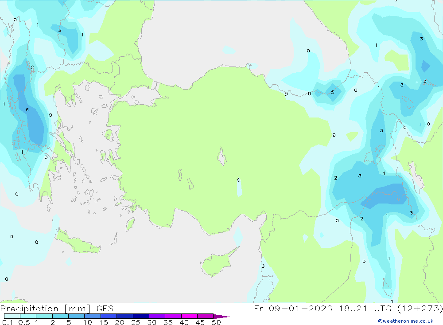The image size is (443, 325).
Task: Click the "0.1" legend scale label
Action: click(8, 322)
